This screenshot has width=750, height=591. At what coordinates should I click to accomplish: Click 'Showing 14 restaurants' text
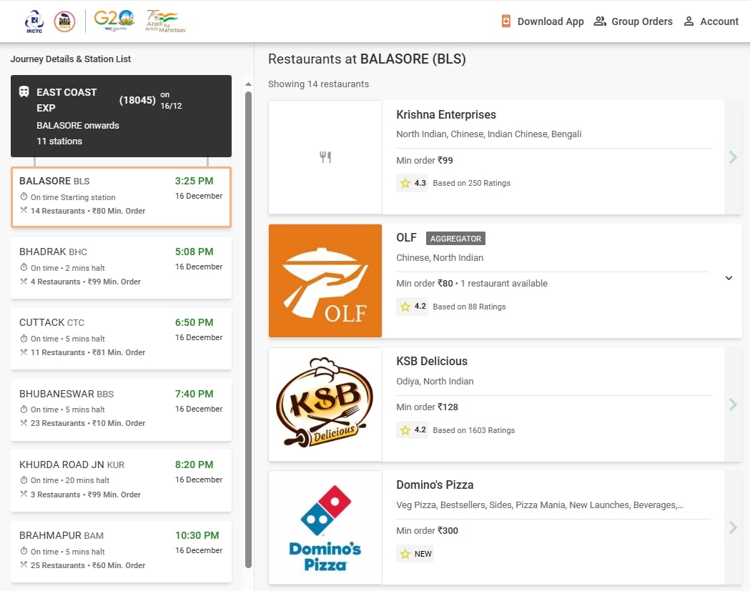coord(319,84)
